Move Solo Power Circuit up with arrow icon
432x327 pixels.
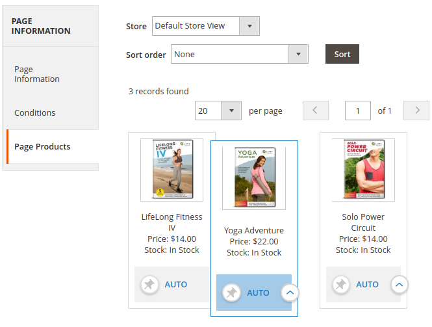pyautogui.click(x=400, y=285)
